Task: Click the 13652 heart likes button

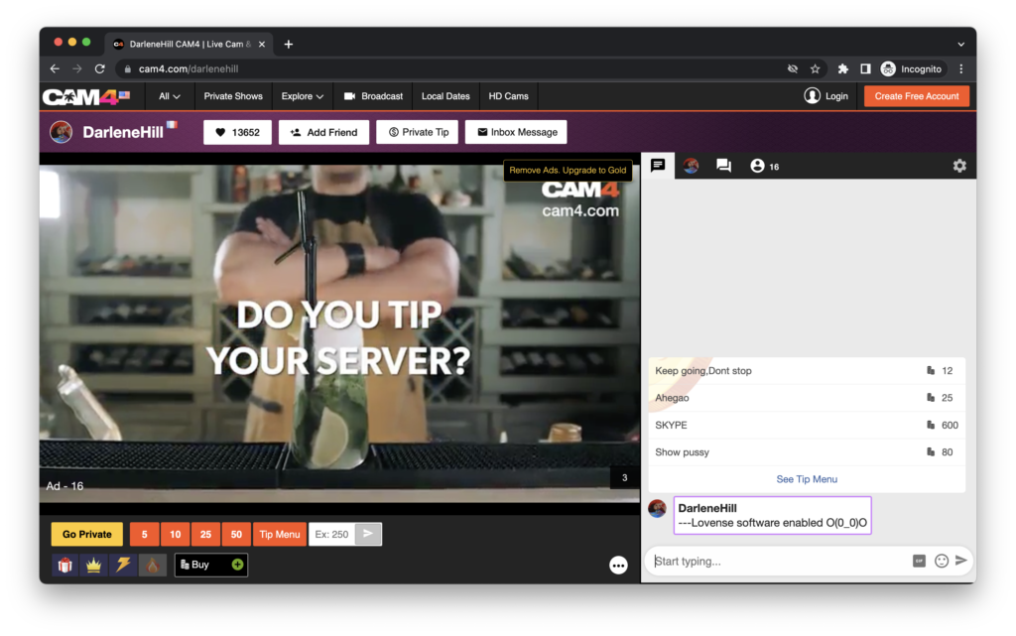Action: coord(237,132)
